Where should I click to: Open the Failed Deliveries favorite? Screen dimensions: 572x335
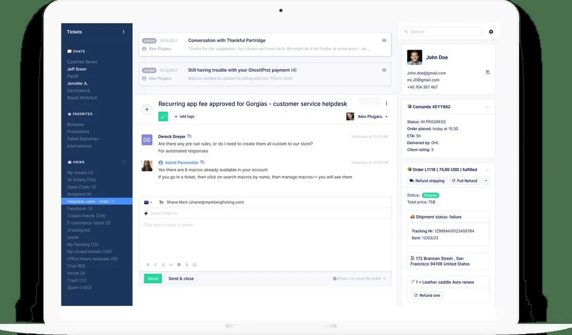(83, 139)
